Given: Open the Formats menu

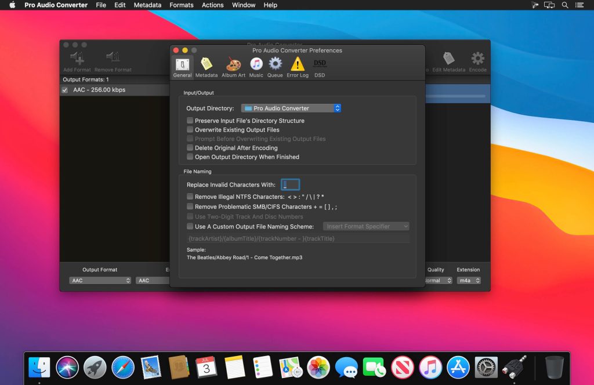Looking at the screenshot, I should coord(181,5).
